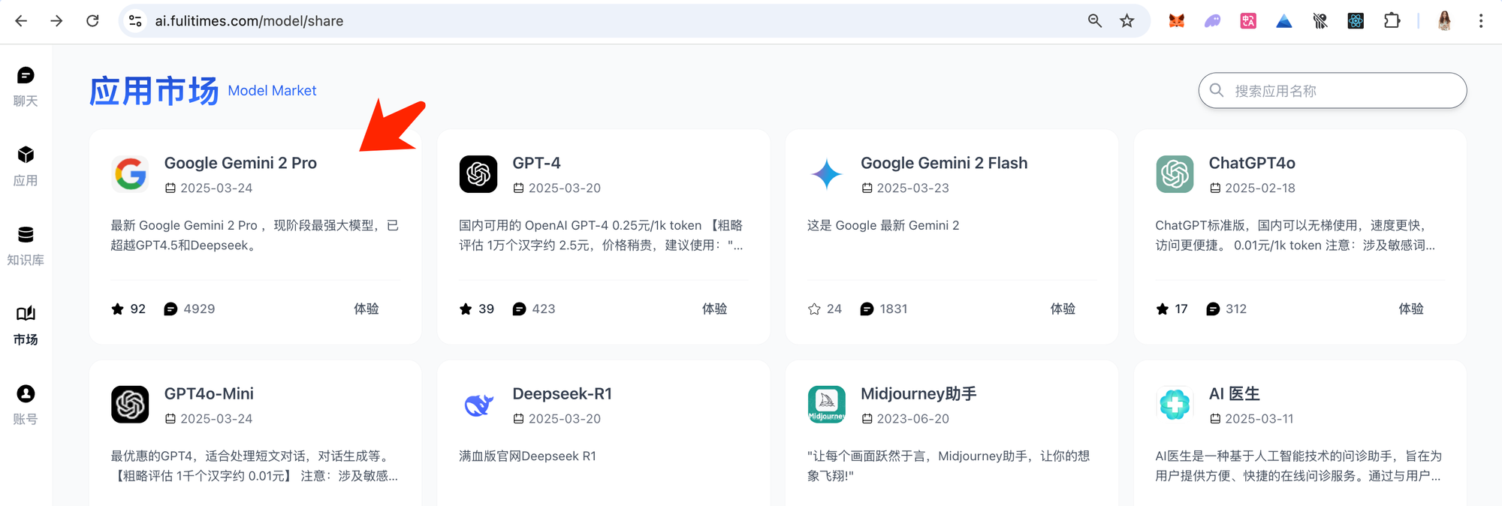Click the 这是 Google 最新 Gemini 2 description
Image resolution: width=1502 pixels, height=506 pixels.
(883, 225)
